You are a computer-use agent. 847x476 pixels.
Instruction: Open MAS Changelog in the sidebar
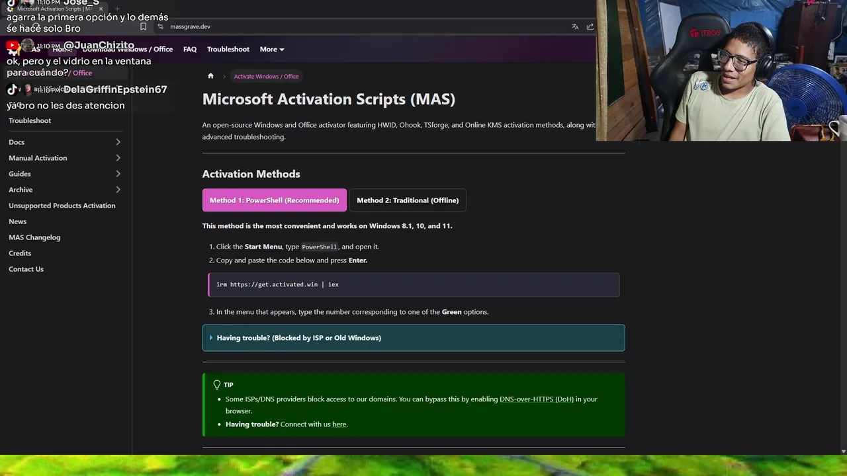point(34,237)
